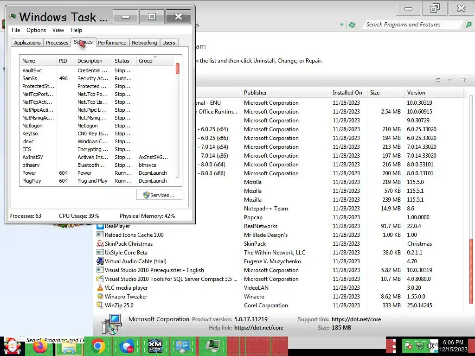The height and width of the screenshot is (356, 475).
Task: Select the VaultSvc service row
Action: (96, 70)
